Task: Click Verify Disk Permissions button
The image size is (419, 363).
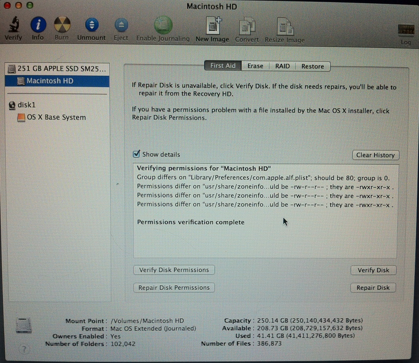Action: coord(174,270)
